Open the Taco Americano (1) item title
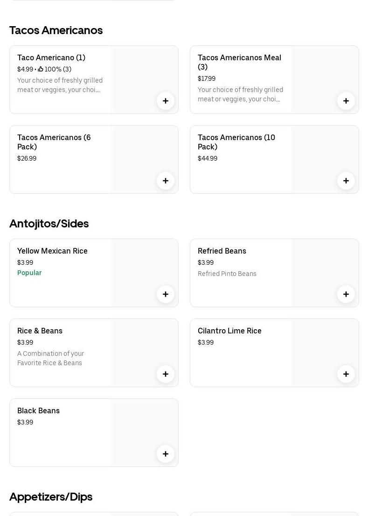This screenshot has height=516, width=375. [51, 57]
